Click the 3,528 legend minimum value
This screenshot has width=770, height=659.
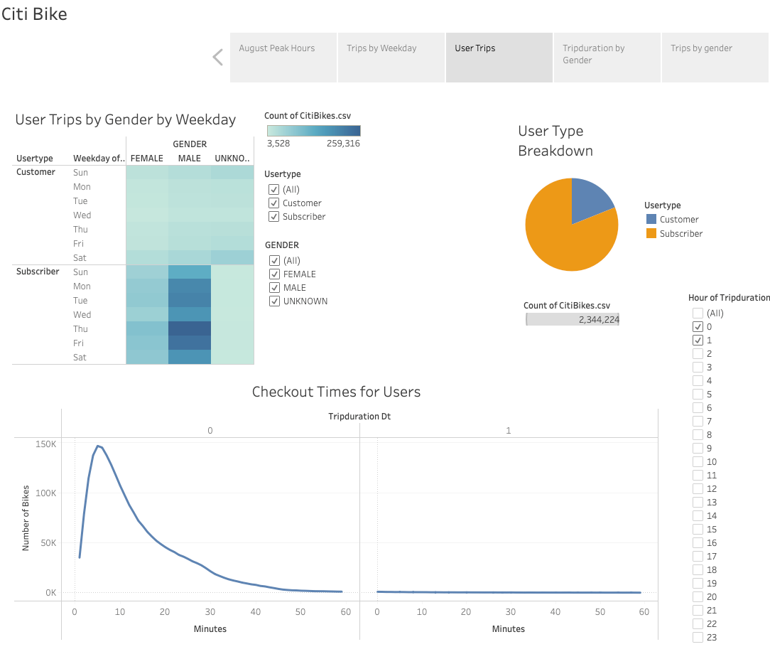[278, 144]
